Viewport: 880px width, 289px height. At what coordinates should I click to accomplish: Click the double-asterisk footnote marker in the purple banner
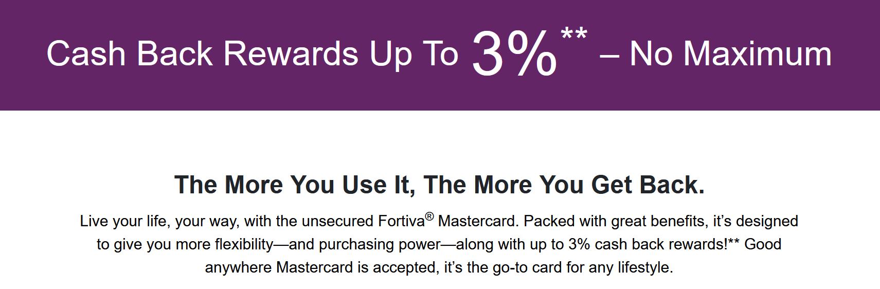point(574,35)
